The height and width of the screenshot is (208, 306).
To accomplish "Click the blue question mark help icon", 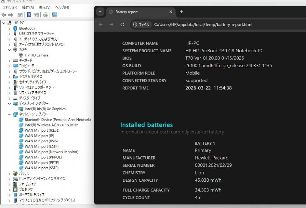I will click(29, 15).
